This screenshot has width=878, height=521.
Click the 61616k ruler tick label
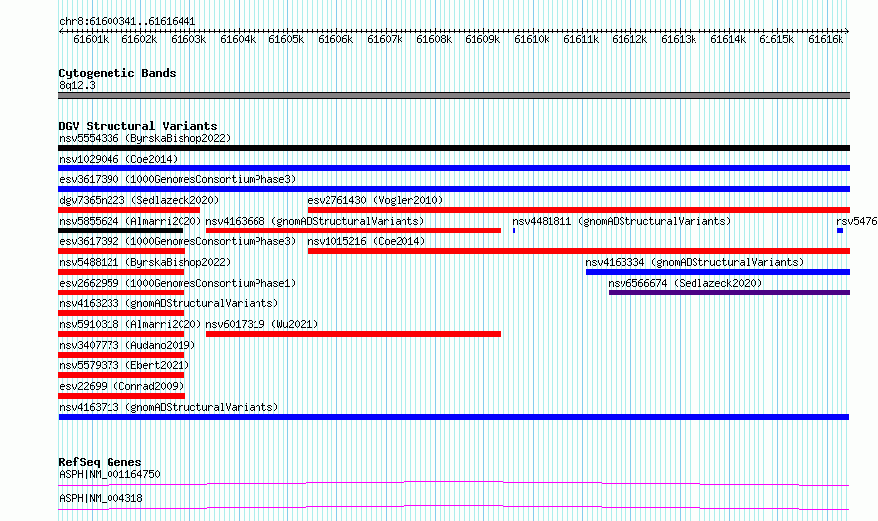coord(826,39)
